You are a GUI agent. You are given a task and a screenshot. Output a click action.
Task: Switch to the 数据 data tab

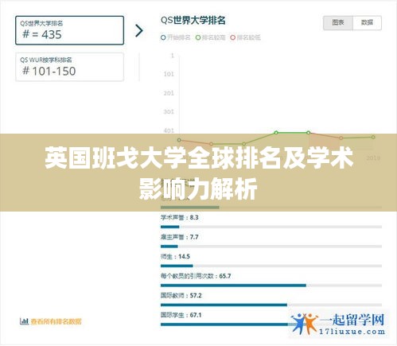coord(367,23)
